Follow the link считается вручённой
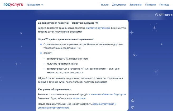This screenshot has width=173, height=111. click(98, 28)
